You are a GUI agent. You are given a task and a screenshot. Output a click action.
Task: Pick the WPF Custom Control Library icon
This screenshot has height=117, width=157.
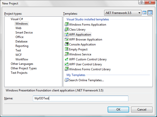(x=67, y=59)
